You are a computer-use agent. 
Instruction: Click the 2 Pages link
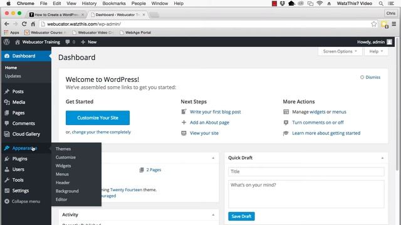[154, 170]
